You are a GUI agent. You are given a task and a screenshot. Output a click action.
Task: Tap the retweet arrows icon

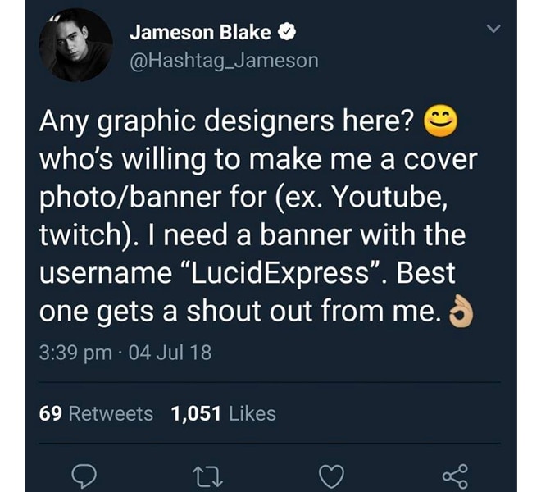tap(207, 476)
